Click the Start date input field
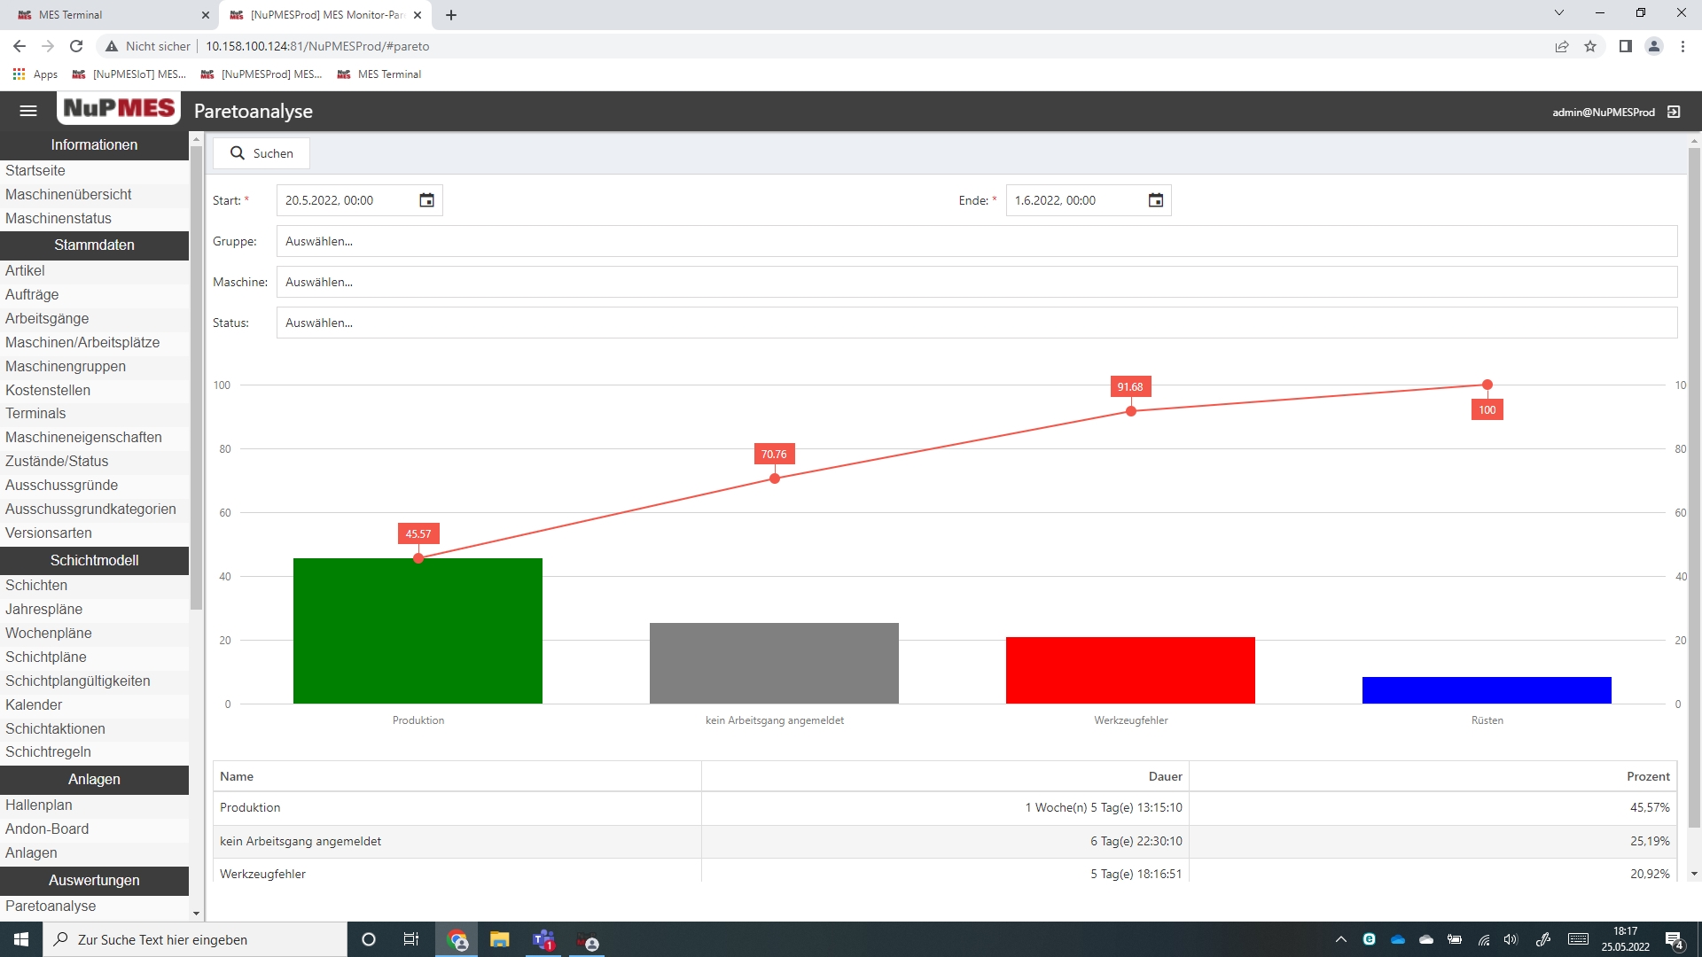The image size is (1702, 957). click(x=346, y=200)
